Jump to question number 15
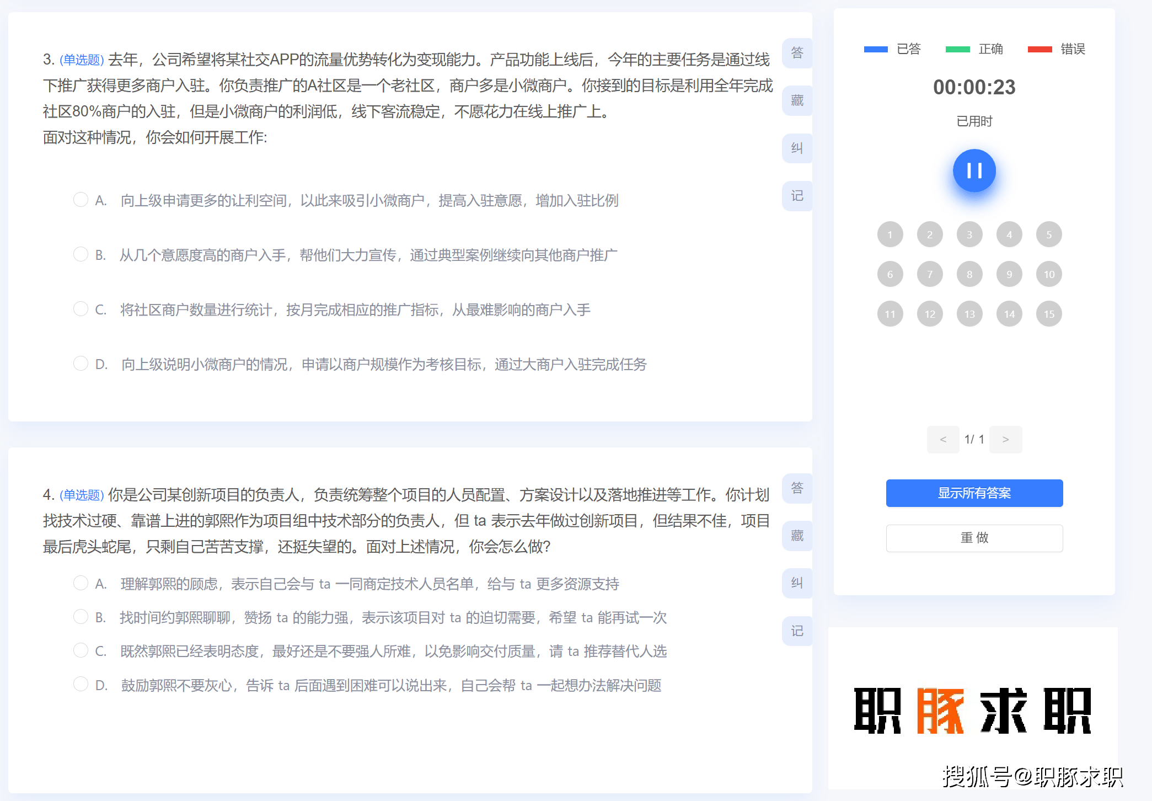 click(x=1049, y=314)
